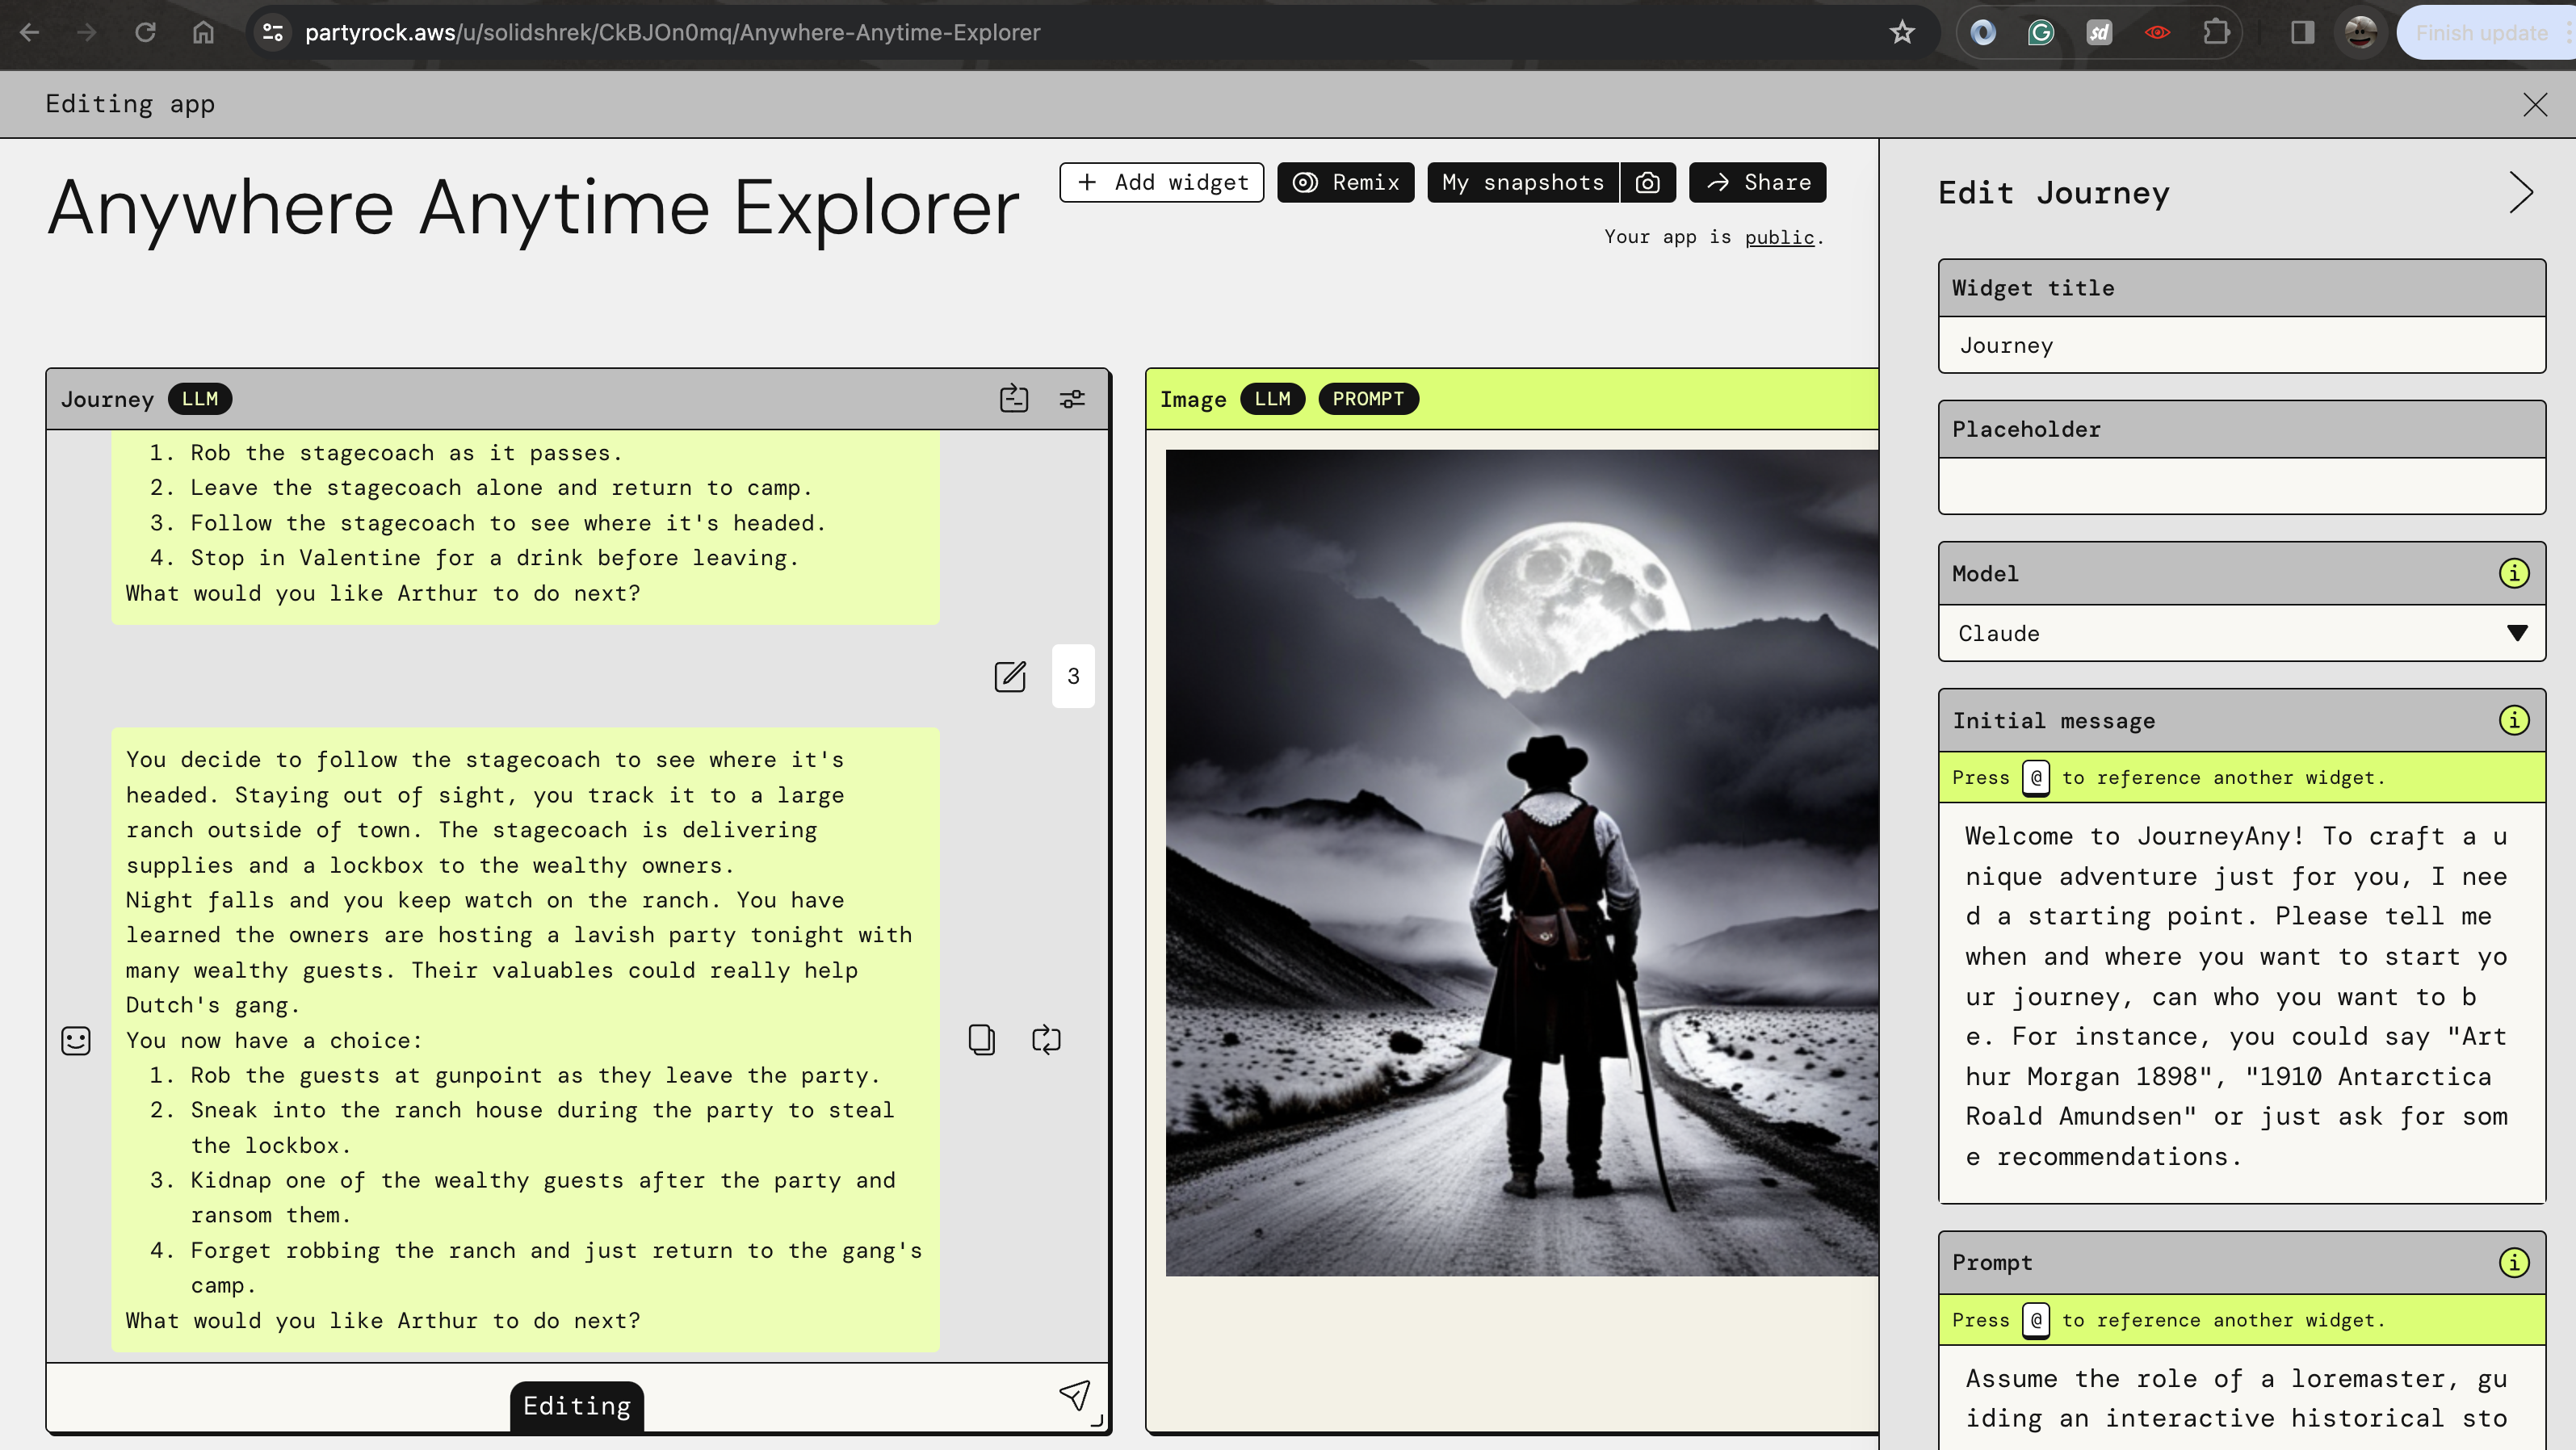2576x1450 pixels.
Task: Show Initial message info tooltip
Action: 2513,721
